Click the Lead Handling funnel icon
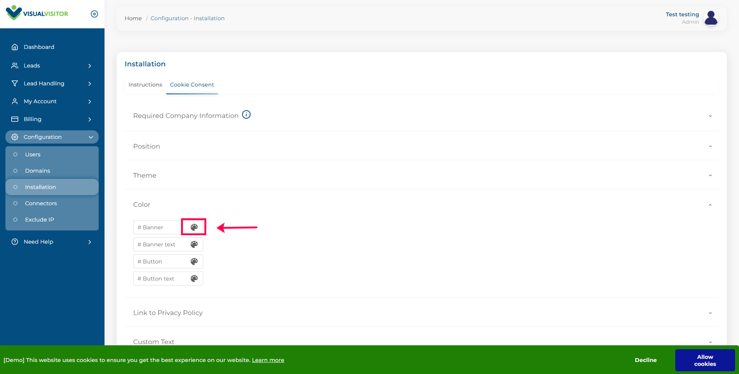The image size is (739, 374). click(x=15, y=83)
